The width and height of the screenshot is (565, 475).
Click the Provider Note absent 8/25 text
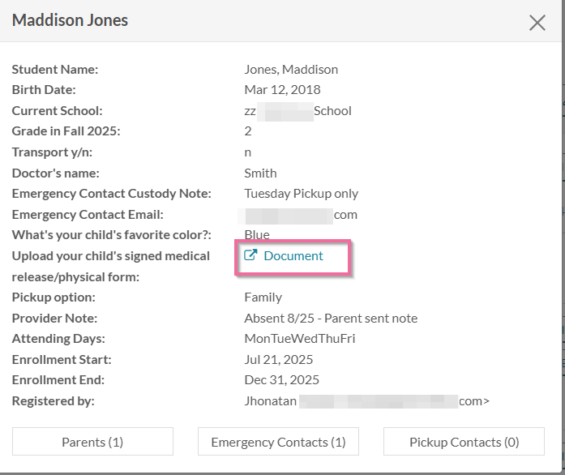[331, 319]
